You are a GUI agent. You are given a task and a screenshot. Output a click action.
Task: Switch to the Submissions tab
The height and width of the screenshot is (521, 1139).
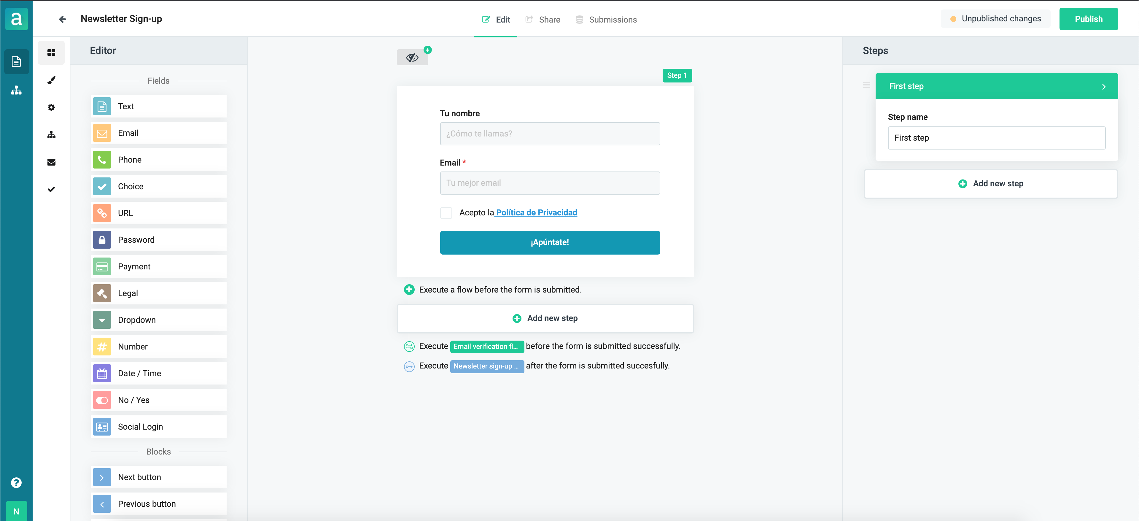tap(606, 20)
